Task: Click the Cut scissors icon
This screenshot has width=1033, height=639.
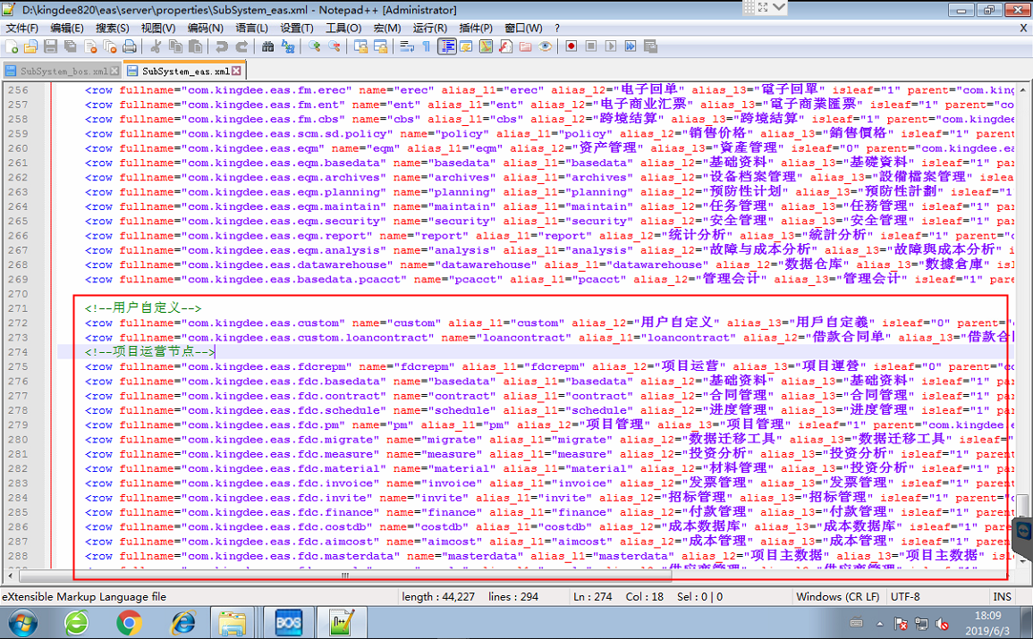Action: pyautogui.click(x=156, y=46)
